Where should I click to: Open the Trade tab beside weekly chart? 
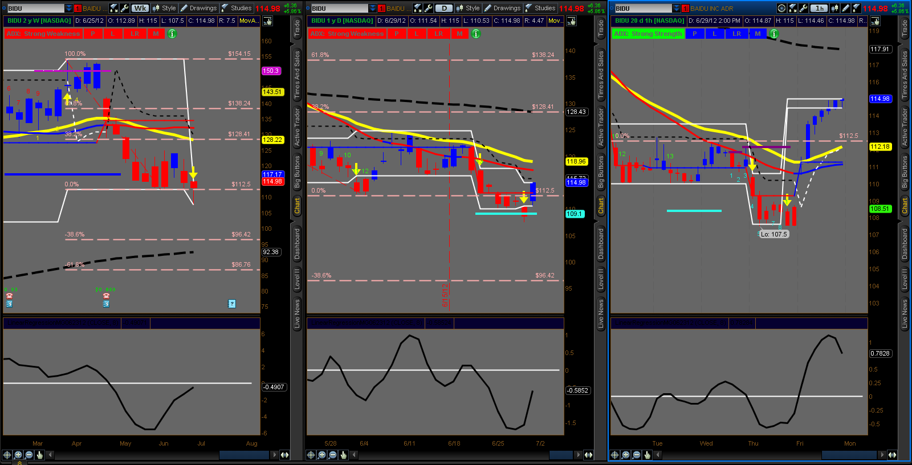(x=297, y=28)
